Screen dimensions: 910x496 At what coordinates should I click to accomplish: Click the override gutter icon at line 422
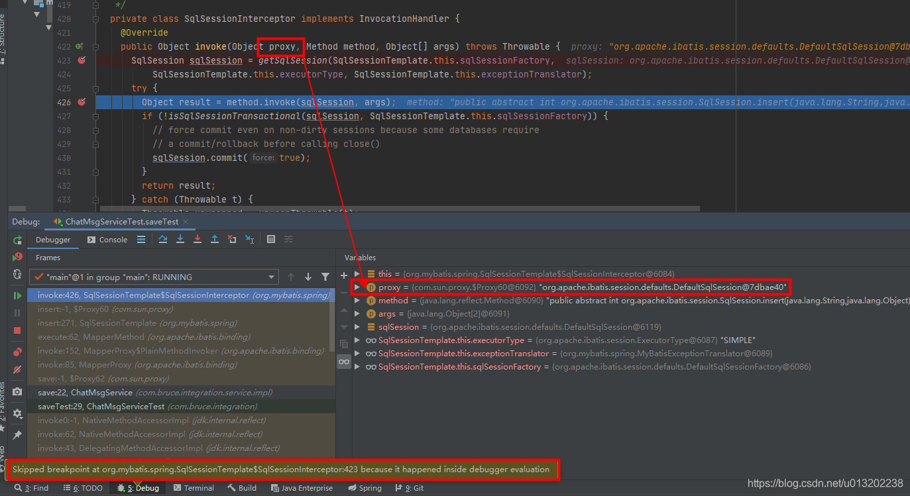79,46
